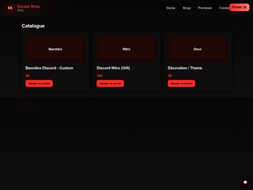Screen dimensions: 253x190
Task: Open the Panier (0) cart button
Action: pos(239,7)
